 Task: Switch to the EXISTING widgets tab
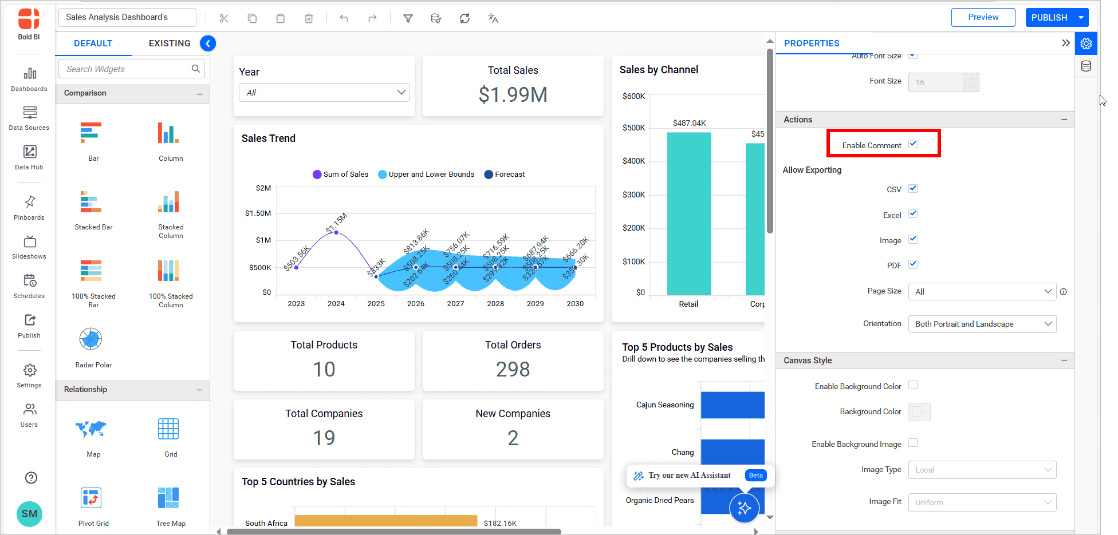tap(169, 43)
